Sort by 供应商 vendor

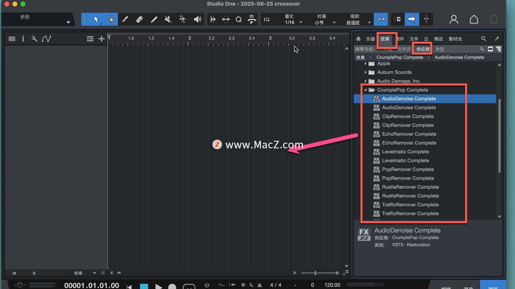coord(423,49)
